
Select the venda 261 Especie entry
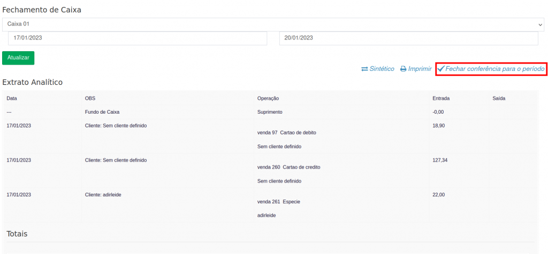279,202
